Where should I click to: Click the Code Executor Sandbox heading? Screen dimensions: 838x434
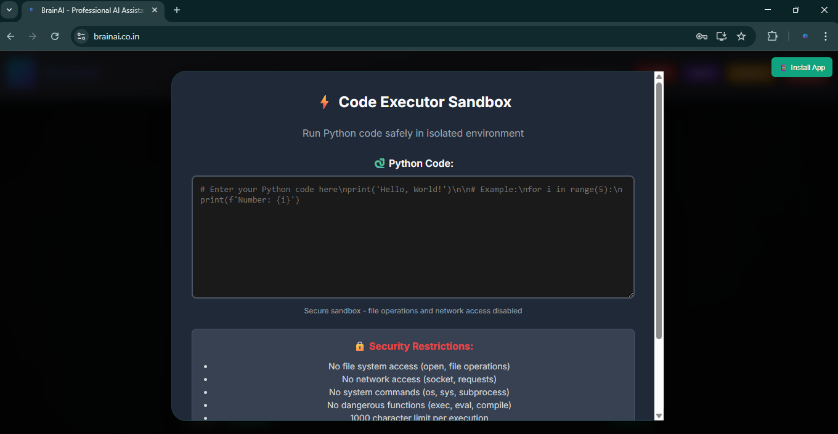(425, 102)
